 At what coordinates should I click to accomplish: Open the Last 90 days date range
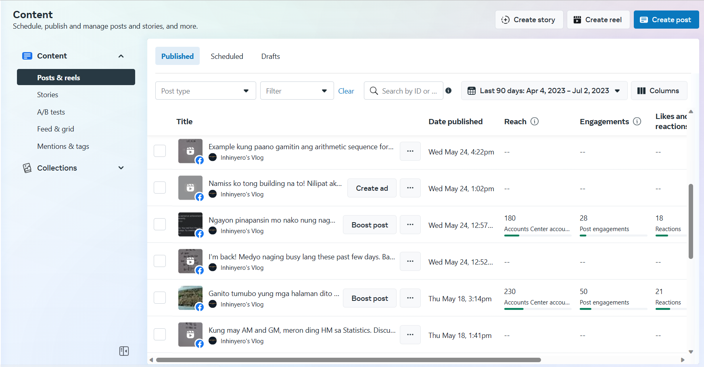point(544,91)
